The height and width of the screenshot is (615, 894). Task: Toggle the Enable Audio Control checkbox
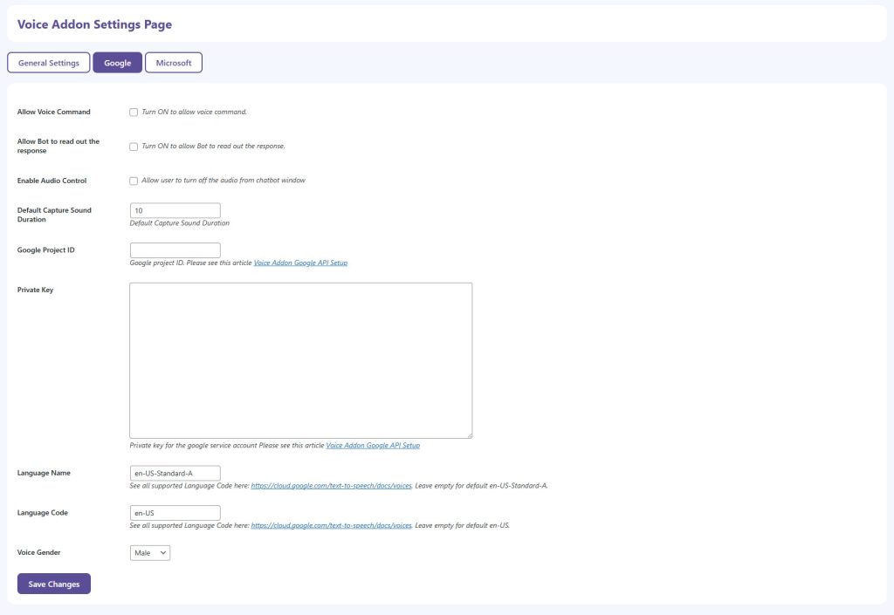pos(134,181)
